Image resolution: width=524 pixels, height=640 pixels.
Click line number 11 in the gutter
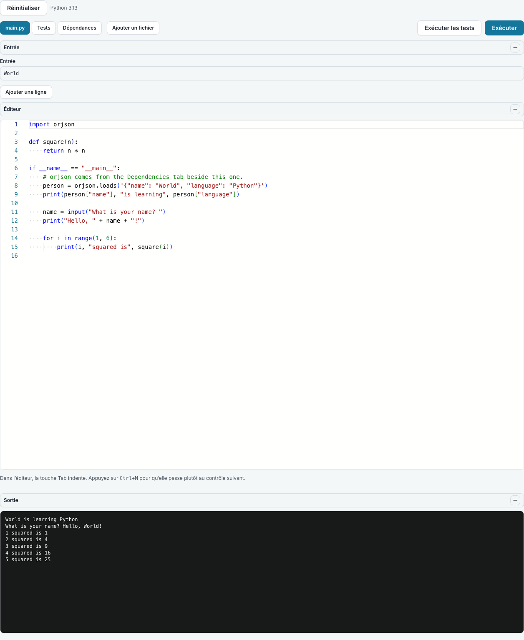[15, 212]
